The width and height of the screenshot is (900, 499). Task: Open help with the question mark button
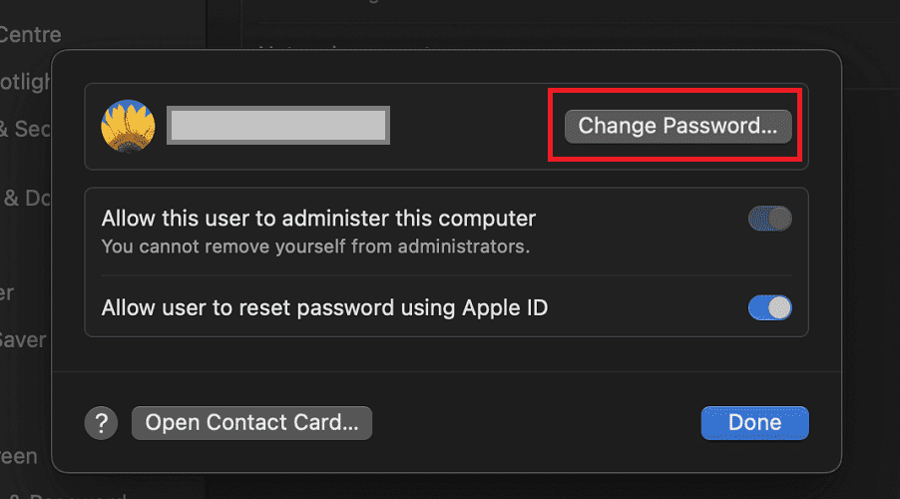(101, 423)
